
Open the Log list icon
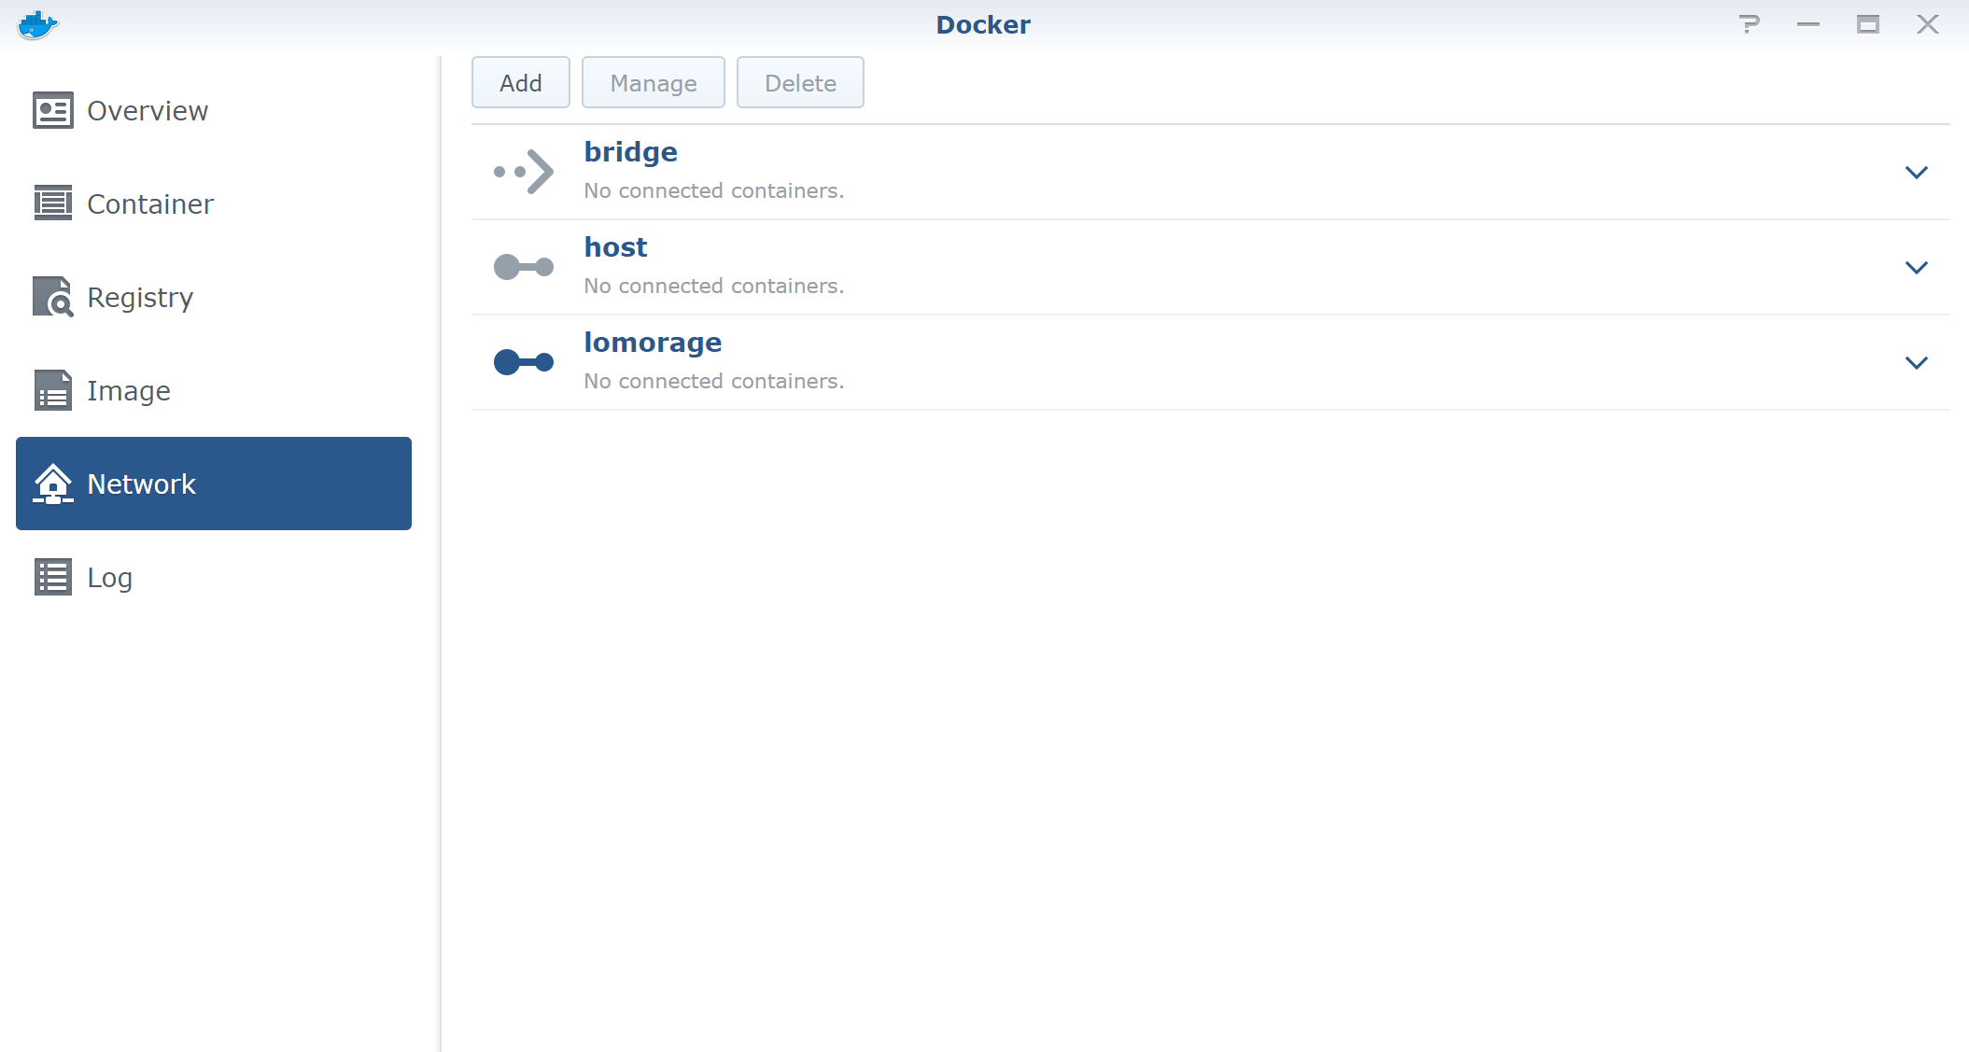(x=53, y=577)
